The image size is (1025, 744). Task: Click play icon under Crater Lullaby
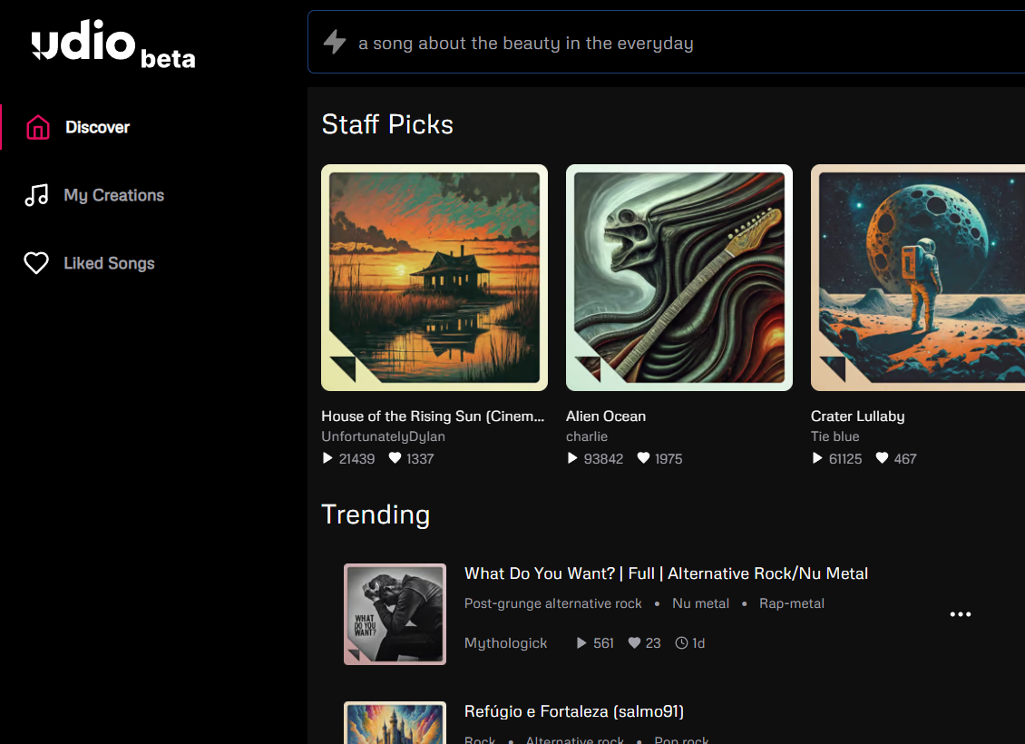817,459
